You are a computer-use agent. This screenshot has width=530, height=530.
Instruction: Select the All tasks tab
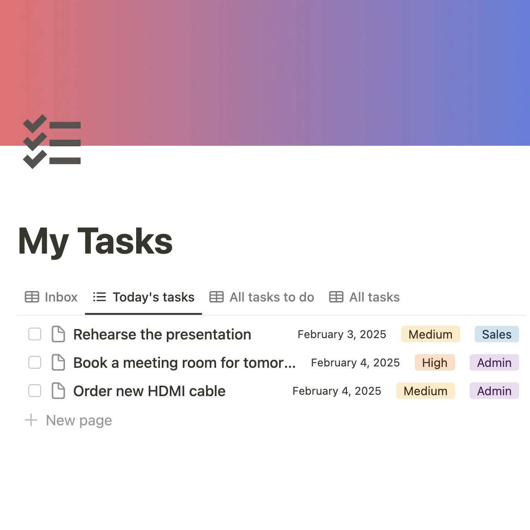click(374, 297)
